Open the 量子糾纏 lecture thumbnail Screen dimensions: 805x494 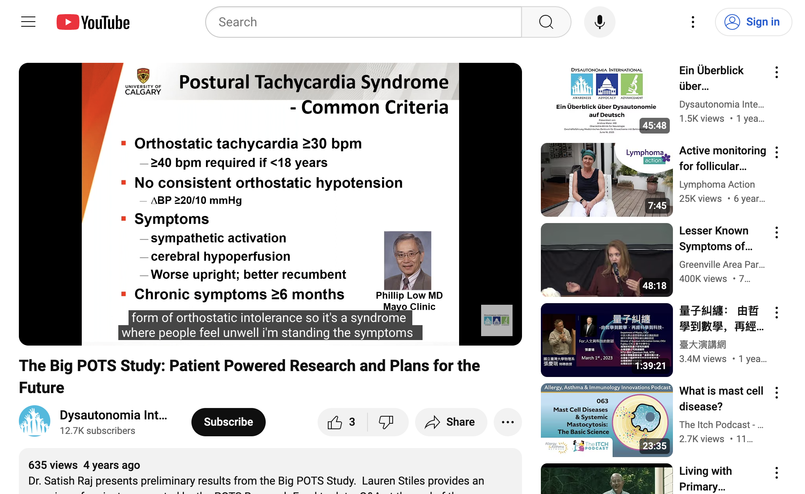[x=607, y=340]
